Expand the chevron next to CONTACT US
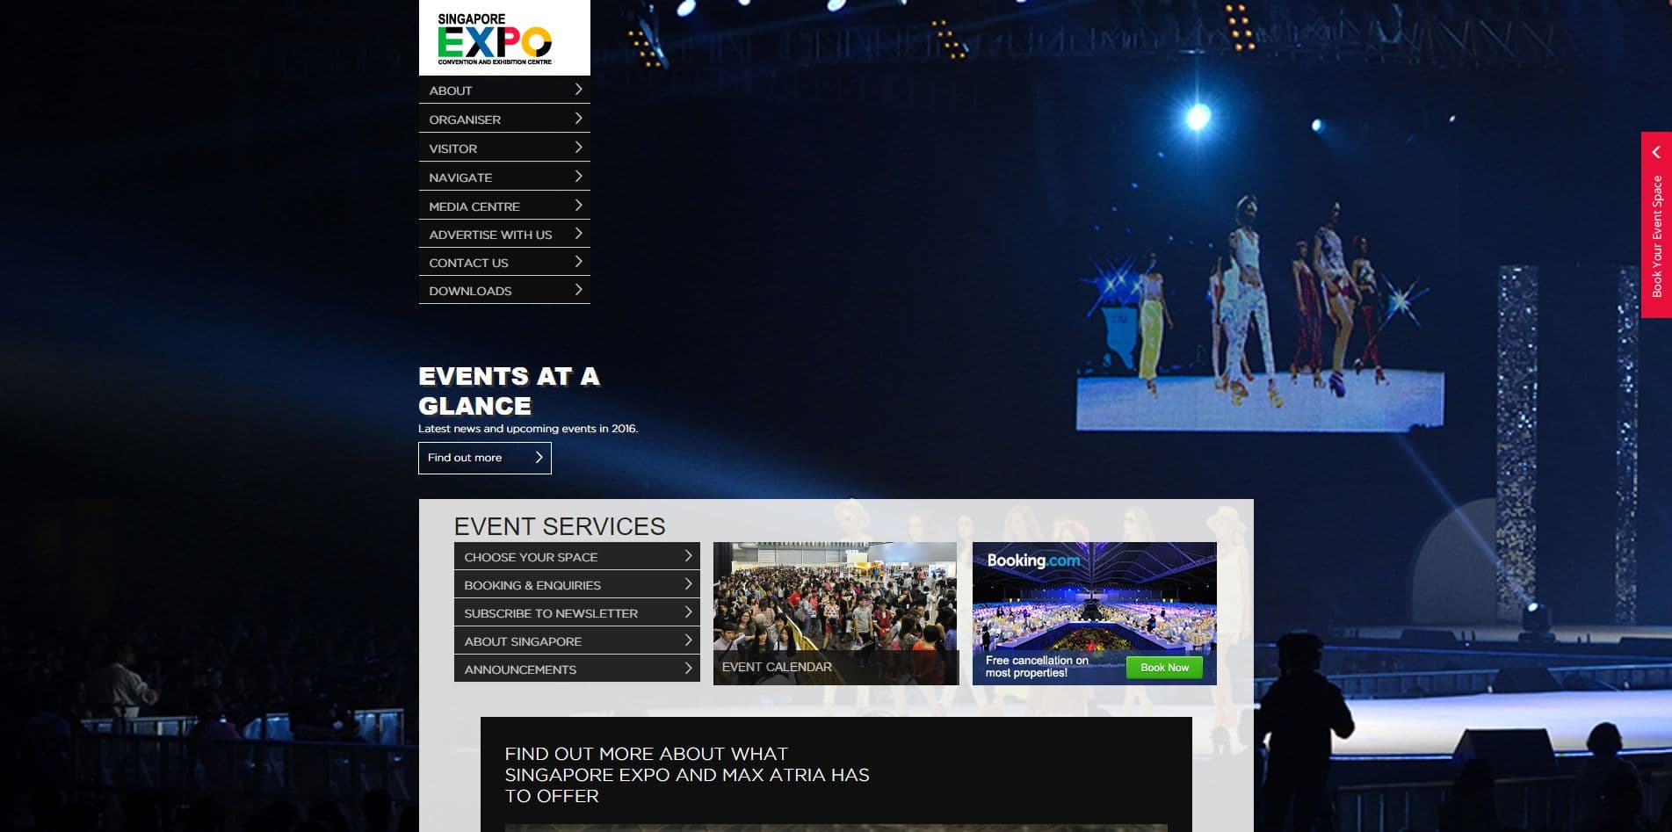Viewport: 1672px width, 832px height. 578,262
